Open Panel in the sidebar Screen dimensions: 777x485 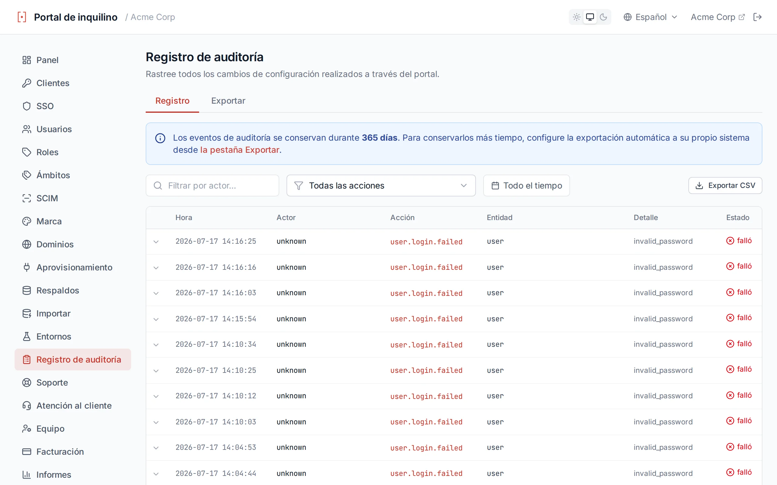click(73, 60)
